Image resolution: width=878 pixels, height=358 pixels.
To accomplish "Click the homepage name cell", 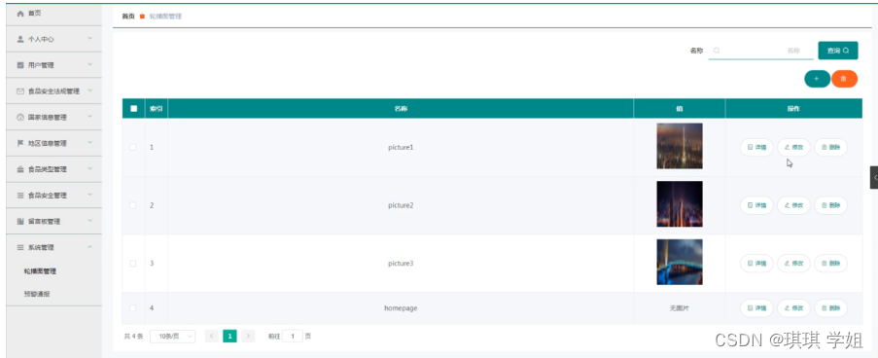I will pyautogui.click(x=401, y=308).
